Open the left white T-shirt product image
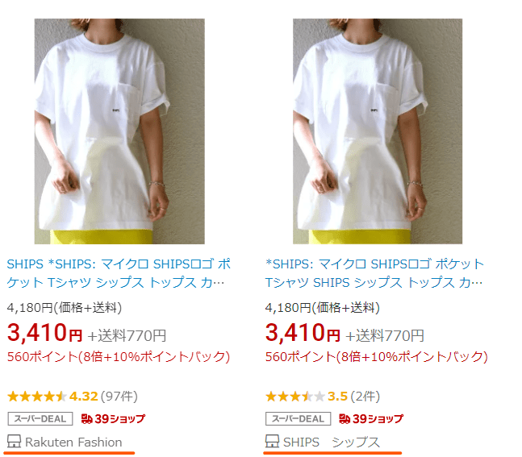Image resolution: width=522 pixels, height=457 pixels. [x=119, y=131]
